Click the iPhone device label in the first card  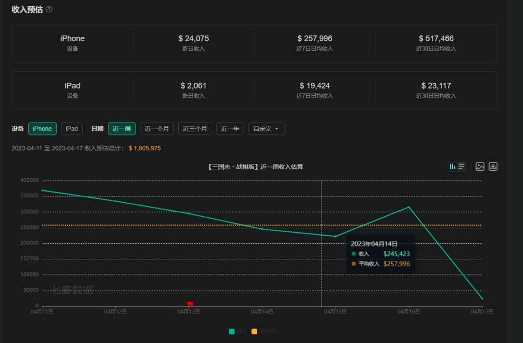(x=72, y=39)
